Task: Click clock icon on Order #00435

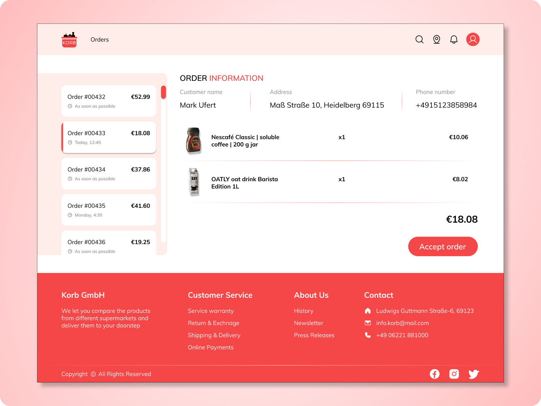Action: (x=70, y=215)
